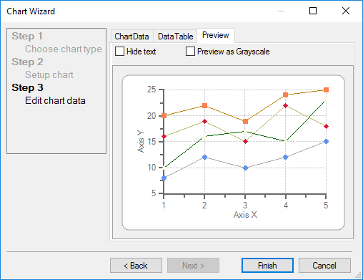Cancel the Chart Wizard
This screenshot has width=363, height=280.
point(324,265)
